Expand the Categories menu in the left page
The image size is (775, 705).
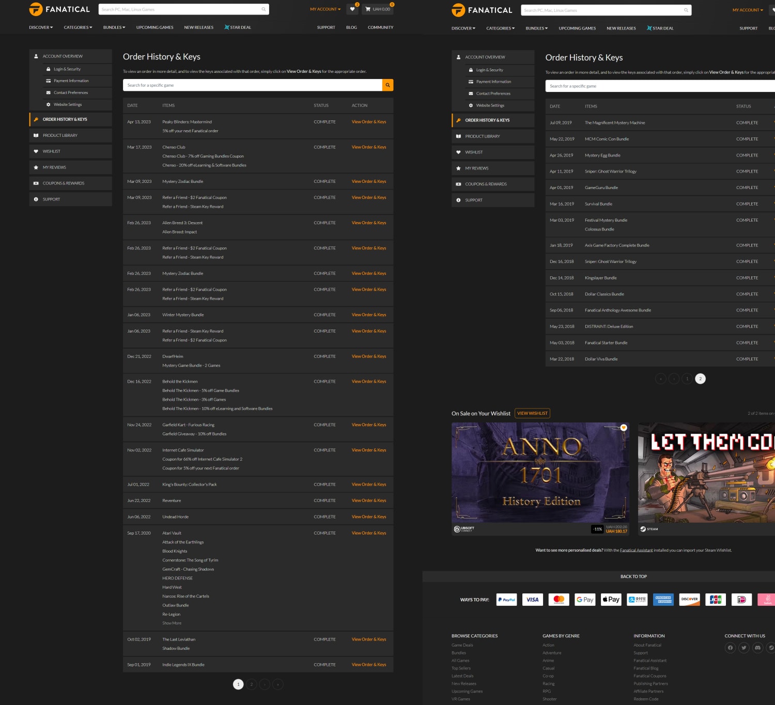(78, 27)
